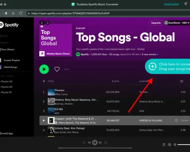Open Shakira: Bzrp Music S... album link
The width and height of the screenshot is (190, 152).
point(152,101)
